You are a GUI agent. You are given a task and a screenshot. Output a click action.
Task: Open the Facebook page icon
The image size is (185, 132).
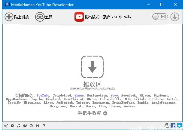(173, 126)
